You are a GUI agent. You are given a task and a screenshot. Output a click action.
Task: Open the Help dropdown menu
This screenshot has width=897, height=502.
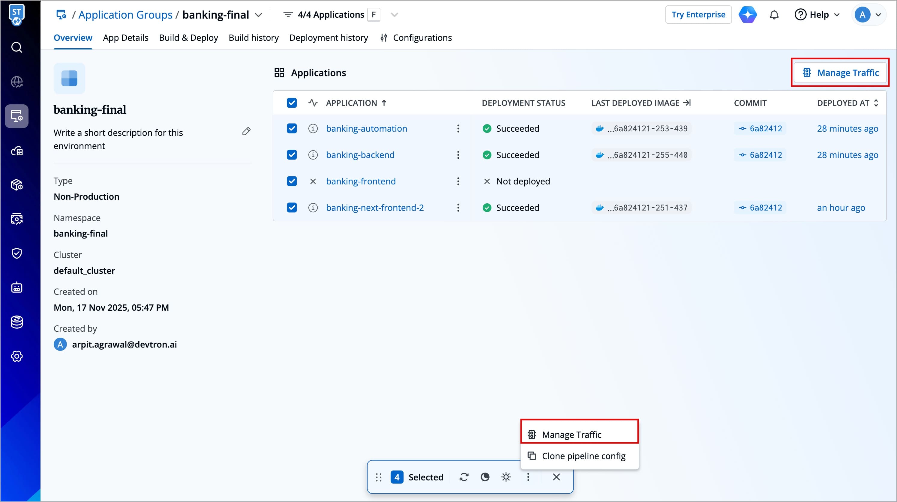817,15
